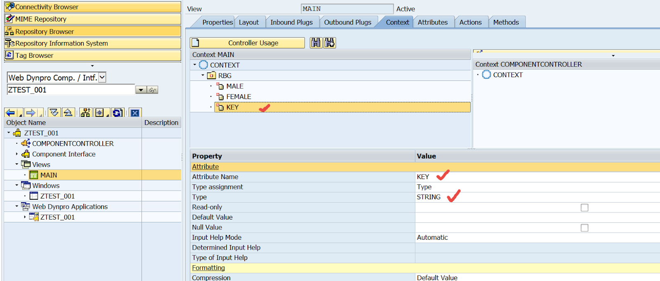Click the blue back navigation arrow

tap(10, 113)
